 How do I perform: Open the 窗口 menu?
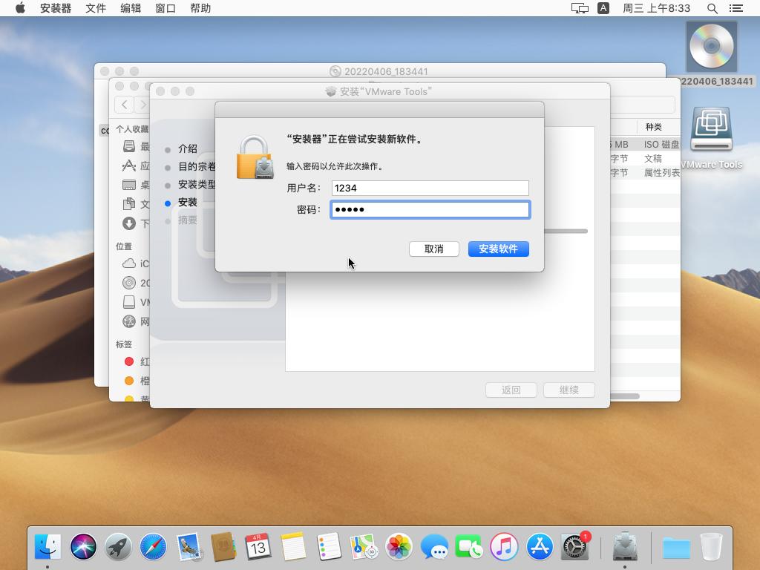pyautogui.click(x=166, y=8)
